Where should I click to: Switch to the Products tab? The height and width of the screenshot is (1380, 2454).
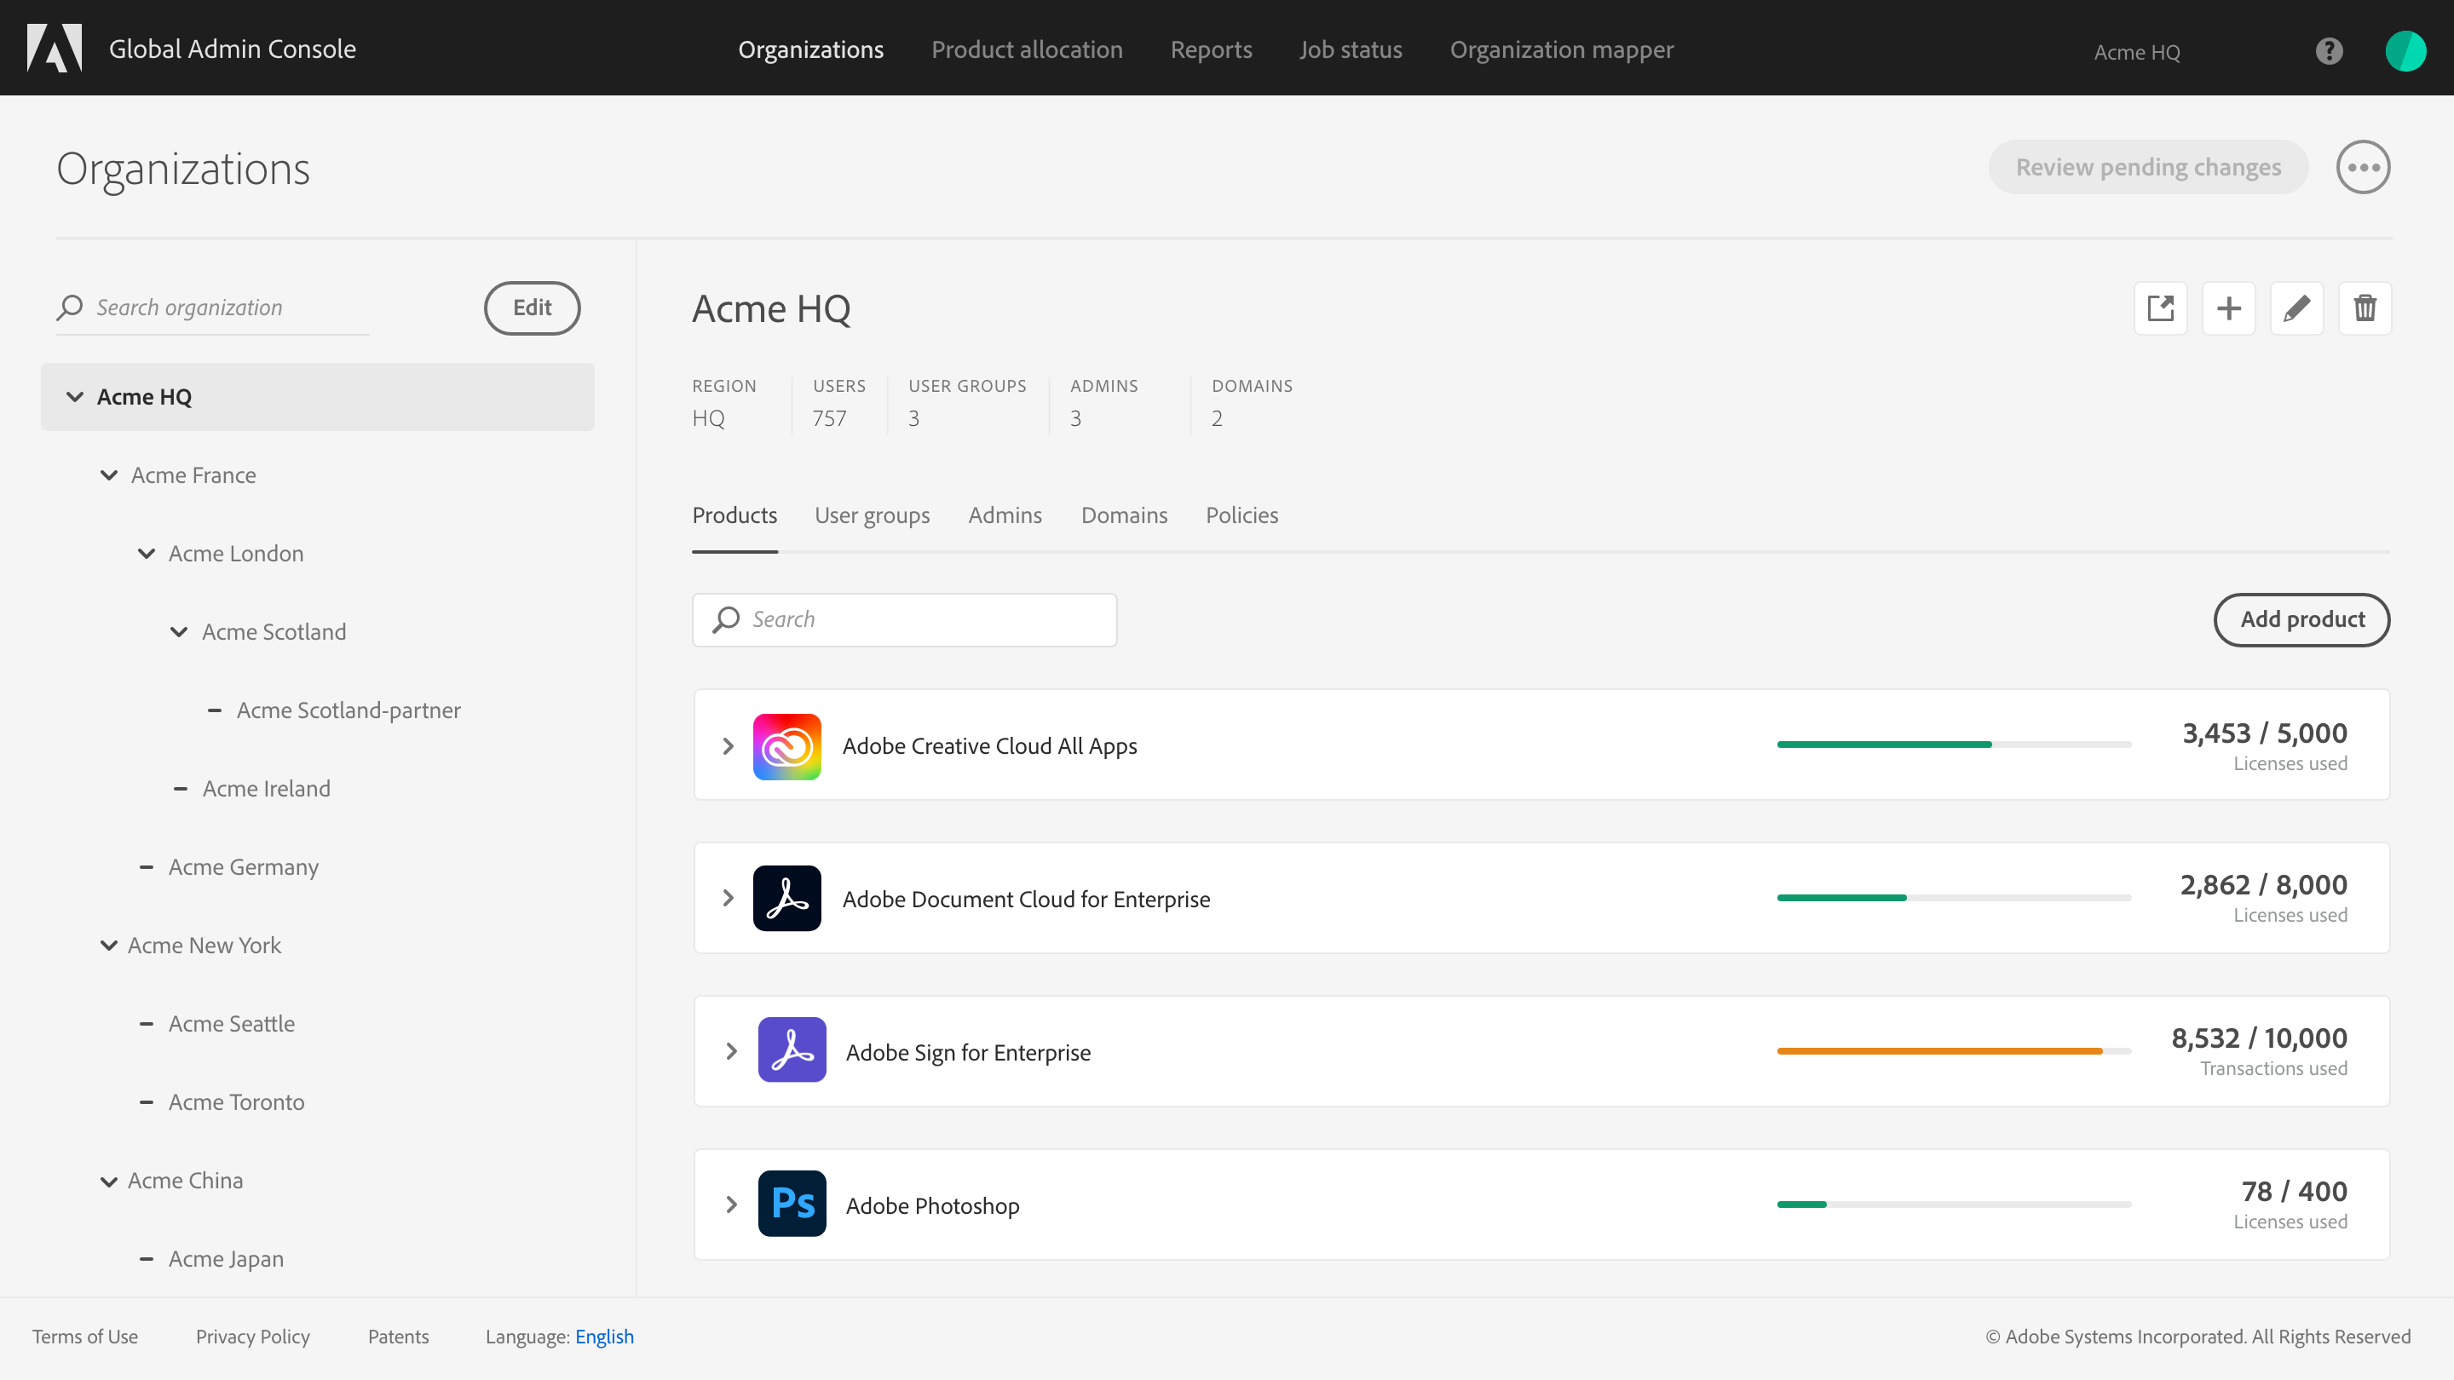point(734,515)
